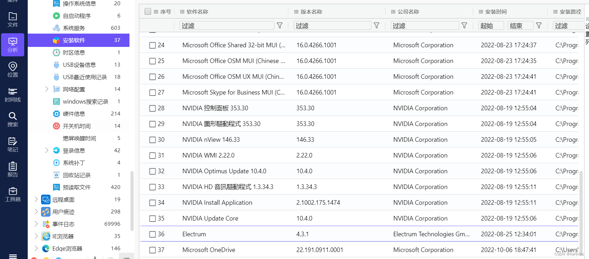
Task: Click the windows搜索记录 icon
Action: click(56, 101)
